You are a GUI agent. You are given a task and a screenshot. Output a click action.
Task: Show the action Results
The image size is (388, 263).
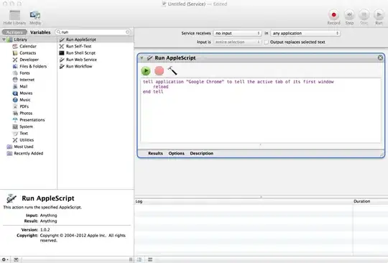[155, 153]
